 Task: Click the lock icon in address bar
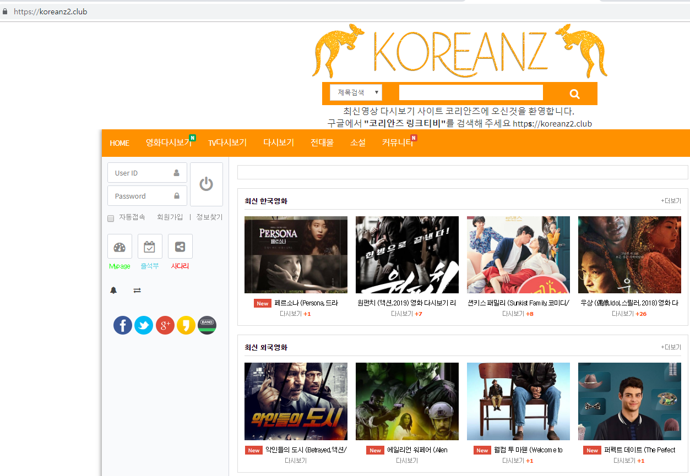coord(5,12)
